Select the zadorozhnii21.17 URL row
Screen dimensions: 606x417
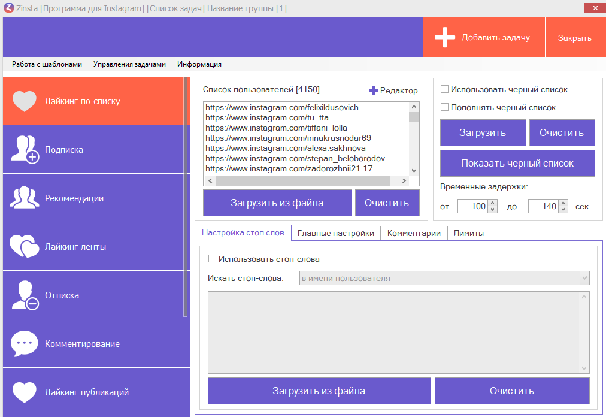click(x=289, y=168)
